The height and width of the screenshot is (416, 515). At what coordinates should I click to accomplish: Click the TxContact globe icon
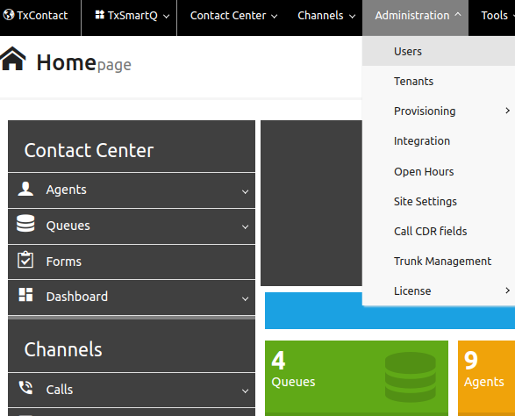9,15
